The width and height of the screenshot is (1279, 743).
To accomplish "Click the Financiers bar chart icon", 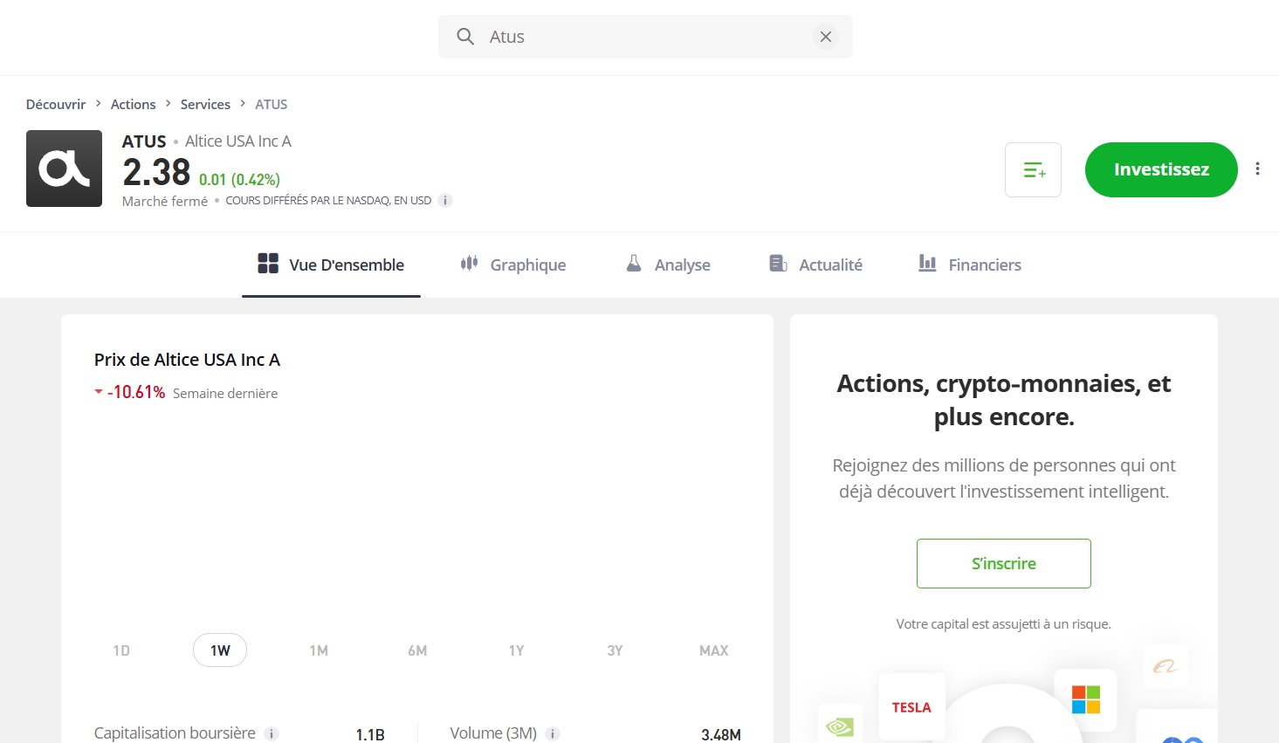I will (927, 263).
